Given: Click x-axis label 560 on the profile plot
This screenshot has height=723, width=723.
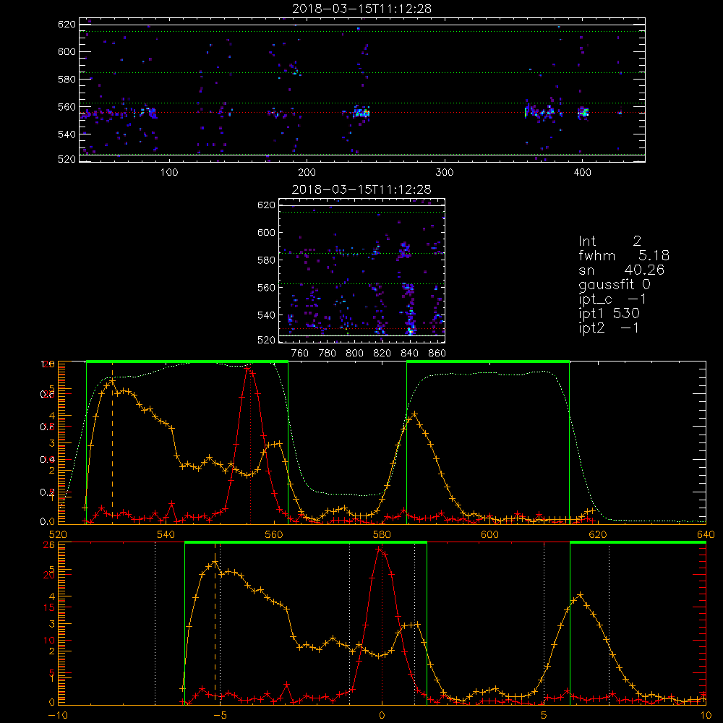Looking at the screenshot, I should [x=274, y=535].
